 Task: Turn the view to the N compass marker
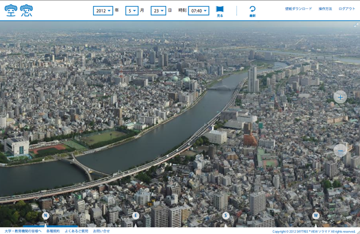pyautogui.click(x=46, y=215)
